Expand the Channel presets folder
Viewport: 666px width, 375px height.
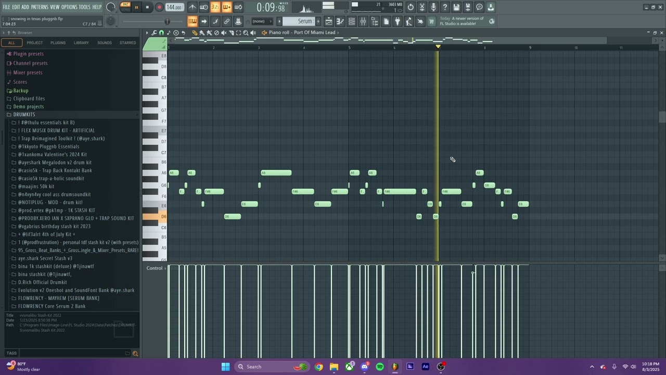pyautogui.click(x=30, y=63)
